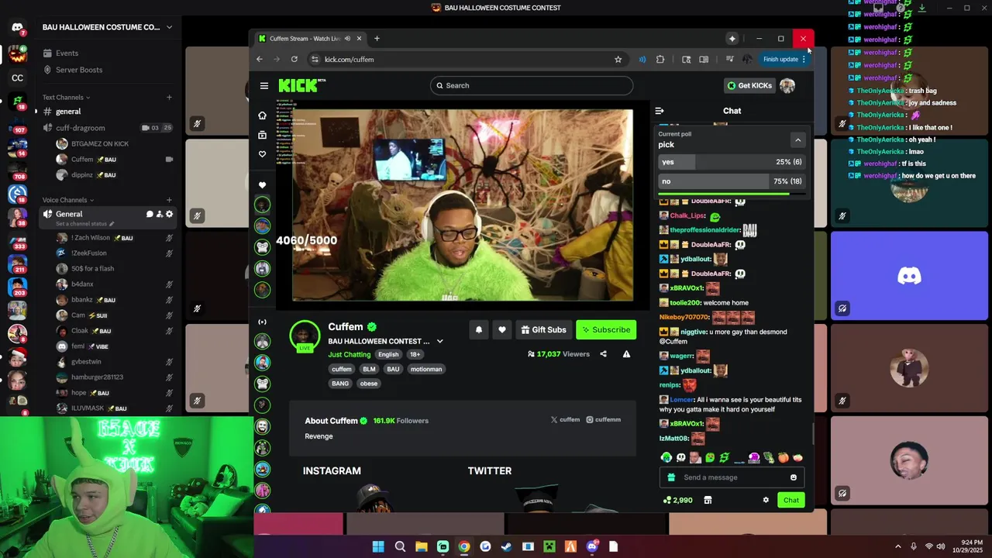Open emoji picker in chat input
The width and height of the screenshot is (992, 558).
pyautogui.click(x=793, y=477)
